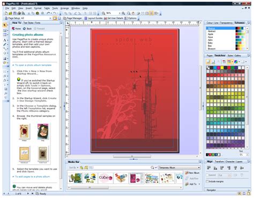This screenshot has height=198, width=254.
Task: Open the Page Setup size dropdown
Action: [50, 18]
